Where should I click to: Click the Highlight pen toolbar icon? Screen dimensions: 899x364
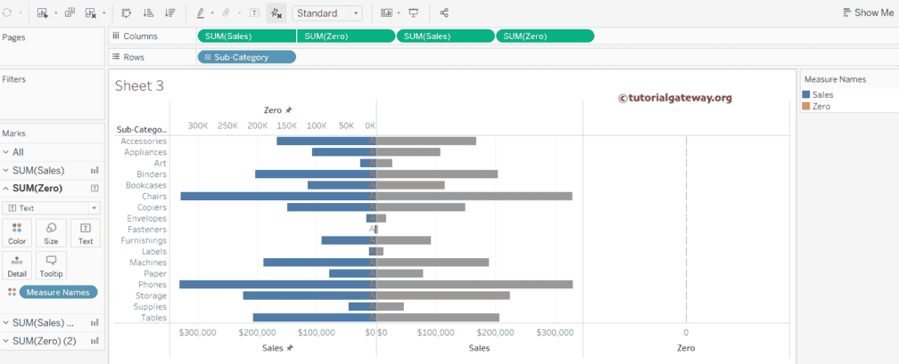tap(200, 13)
